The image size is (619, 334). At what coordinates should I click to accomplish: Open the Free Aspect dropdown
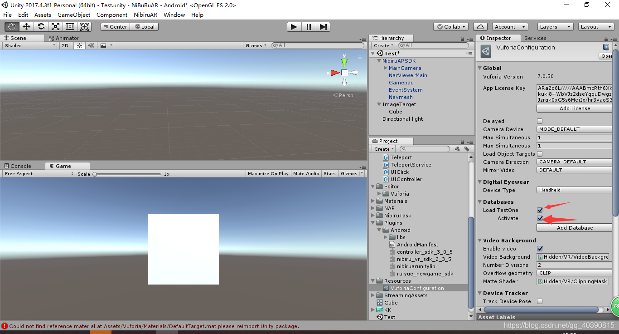pyautogui.click(x=38, y=174)
